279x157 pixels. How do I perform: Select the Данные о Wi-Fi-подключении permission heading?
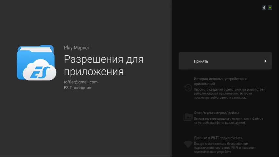click(218, 138)
